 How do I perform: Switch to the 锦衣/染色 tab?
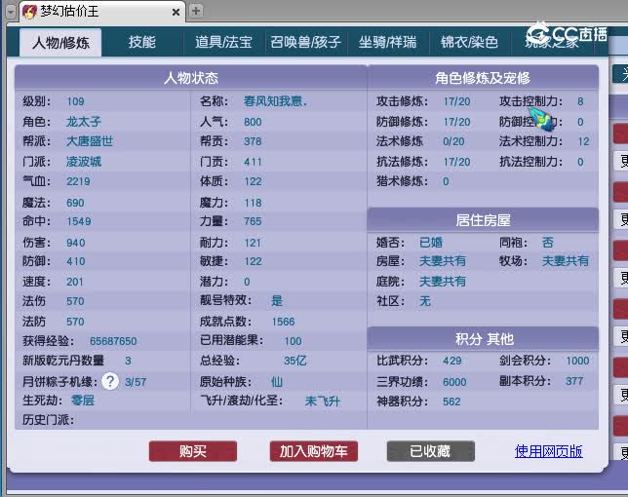tap(469, 42)
